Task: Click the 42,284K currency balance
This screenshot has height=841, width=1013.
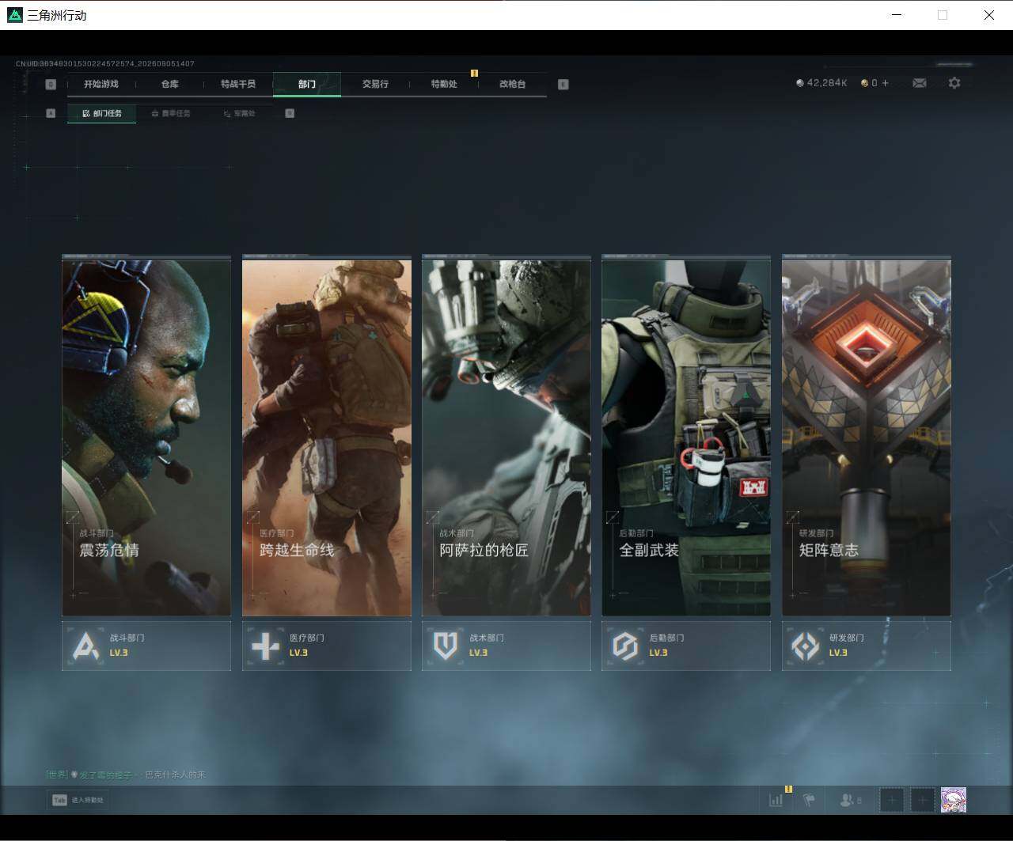Action: 827,83
